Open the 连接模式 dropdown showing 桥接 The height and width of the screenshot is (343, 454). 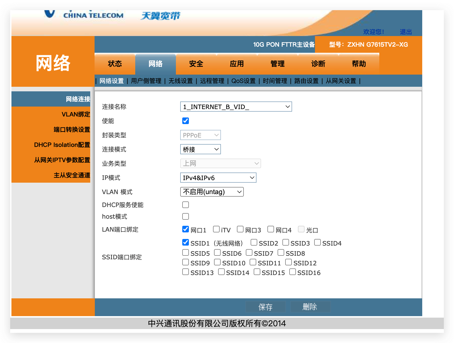(200, 149)
